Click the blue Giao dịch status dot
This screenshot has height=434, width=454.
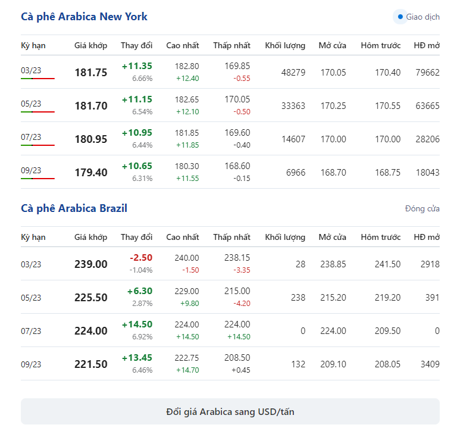coord(400,17)
